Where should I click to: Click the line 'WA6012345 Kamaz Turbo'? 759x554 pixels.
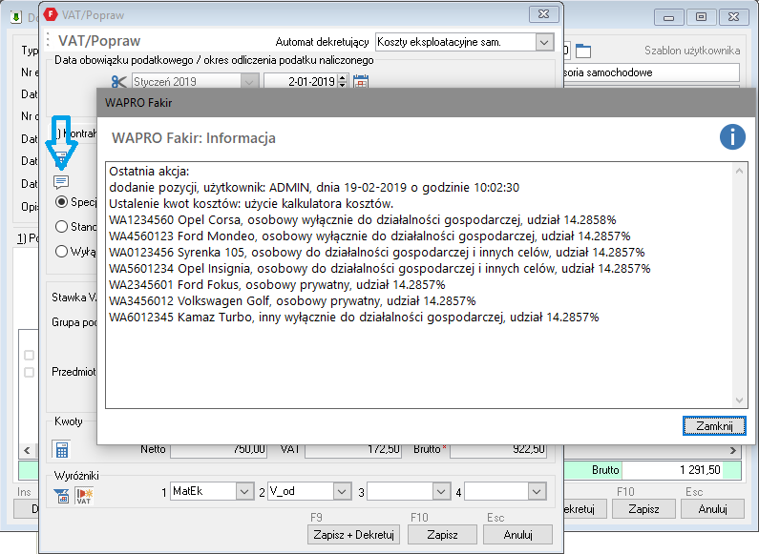point(354,318)
